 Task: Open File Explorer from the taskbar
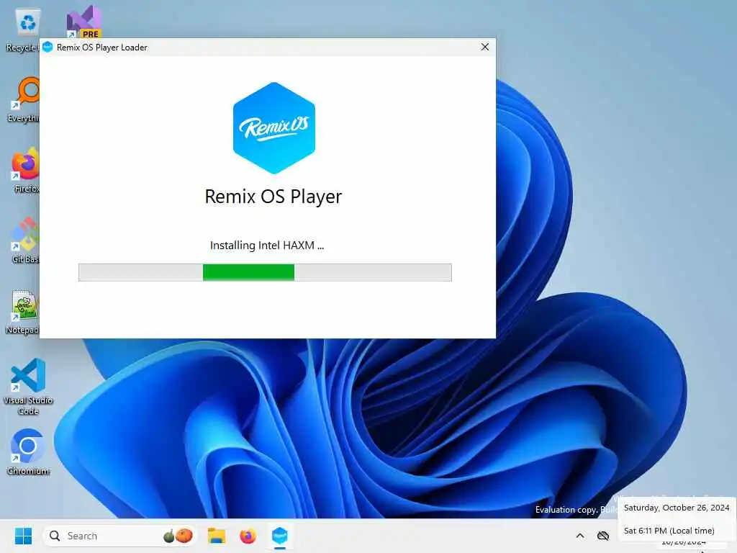point(217,536)
